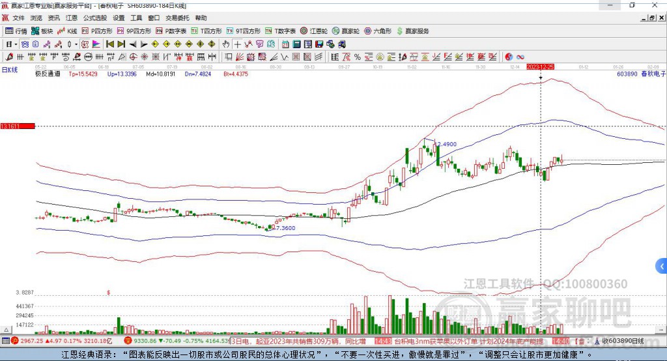The width and height of the screenshot is (667, 361).
Task: Open the calculator icon
Action: (x=297, y=44)
